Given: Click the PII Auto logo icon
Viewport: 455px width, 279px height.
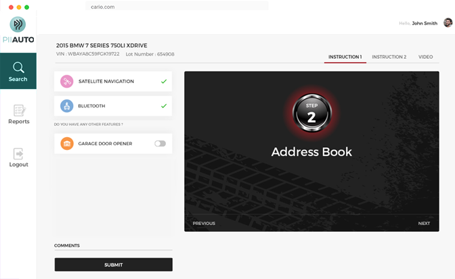Looking at the screenshot, I should [18, 24].
